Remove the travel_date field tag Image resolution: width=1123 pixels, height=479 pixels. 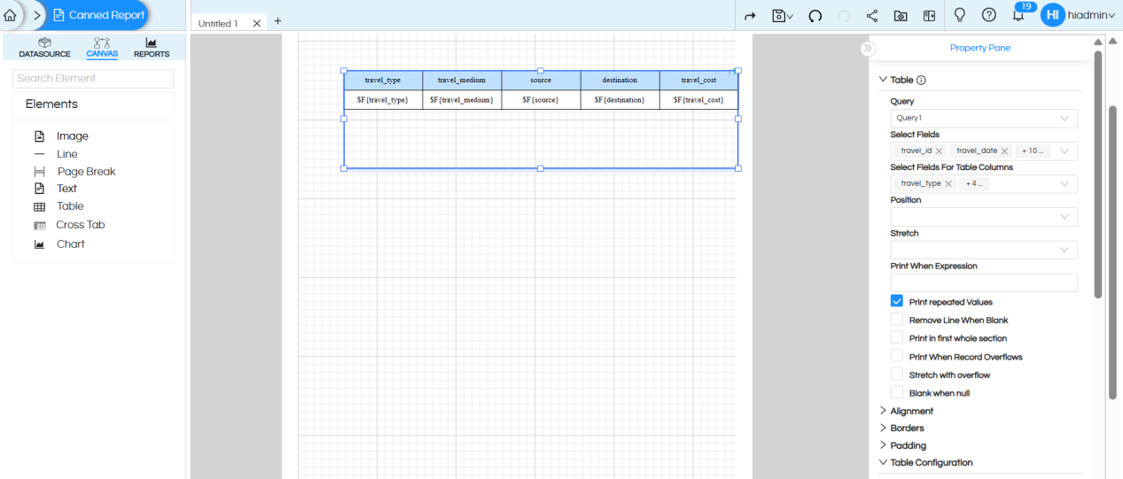point(1004,151)
